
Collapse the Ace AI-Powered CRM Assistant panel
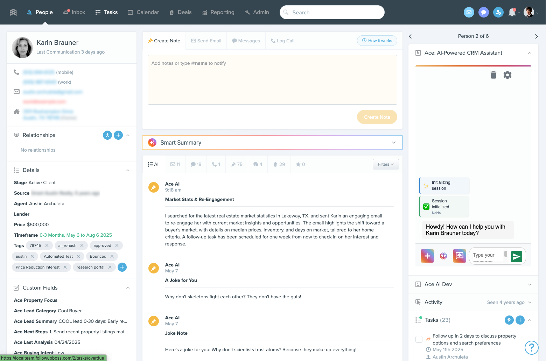pyautogui.click(x=530, y=53)
